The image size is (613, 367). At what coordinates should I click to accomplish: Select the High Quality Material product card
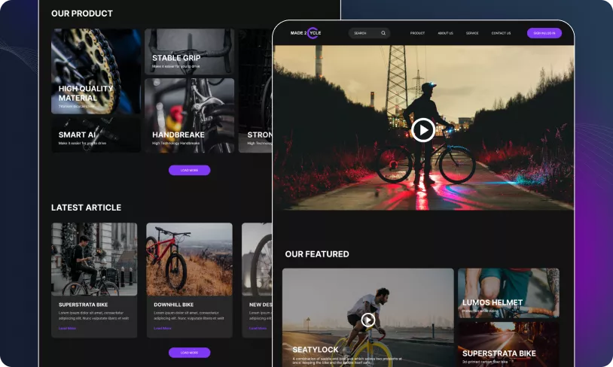click(96, 71)
